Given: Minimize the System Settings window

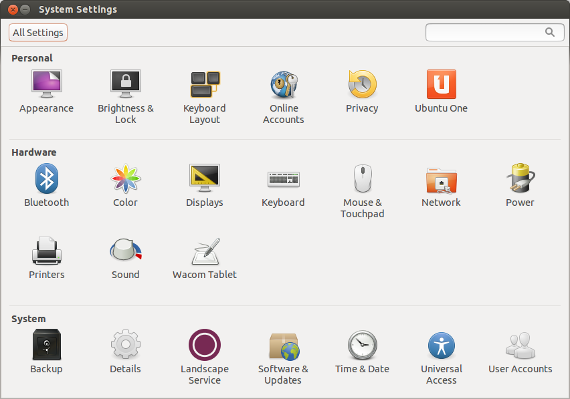Looking at the screenshot, I should [25, 9].
